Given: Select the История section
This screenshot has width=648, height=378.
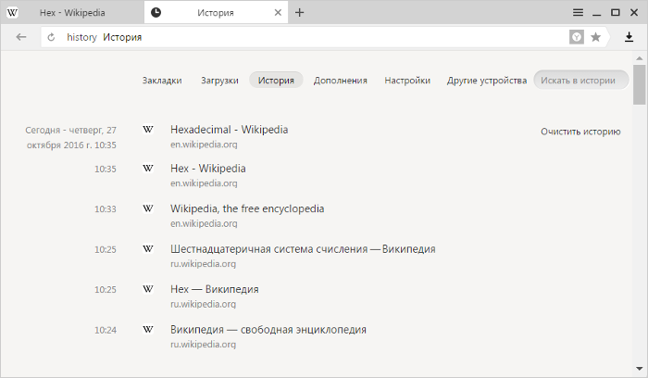Looking at the screenshot, I should click(276, 80).
